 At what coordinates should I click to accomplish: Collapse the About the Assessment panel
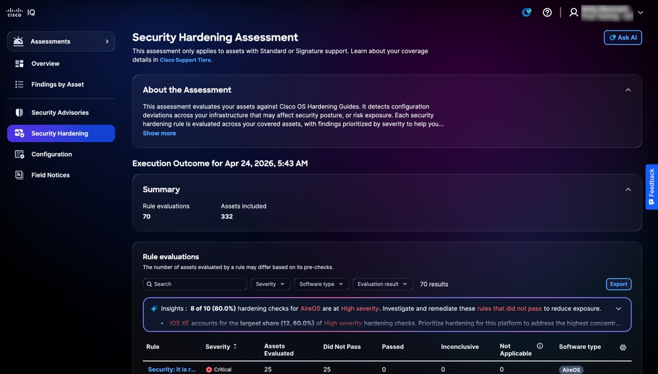pyautogui.click(x=628, y=90)
